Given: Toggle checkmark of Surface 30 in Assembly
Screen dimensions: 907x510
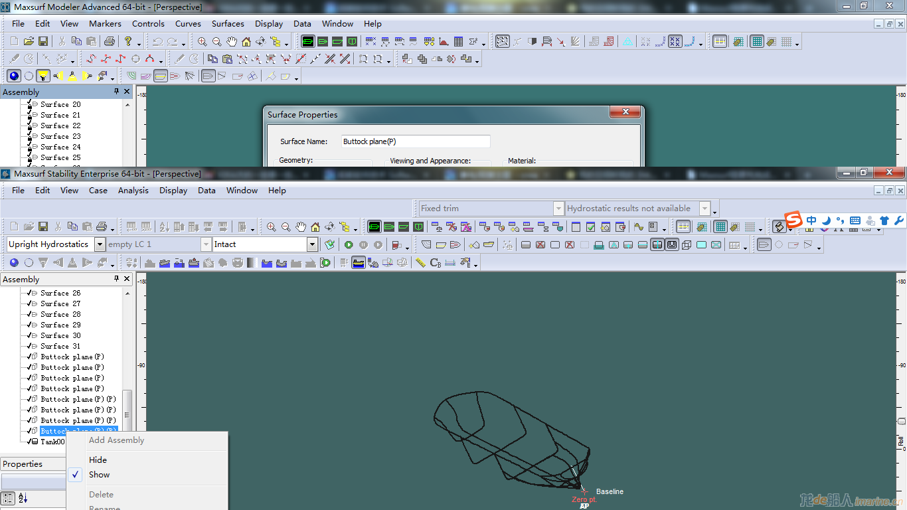Looking at the screenshot, I should 30,335.
